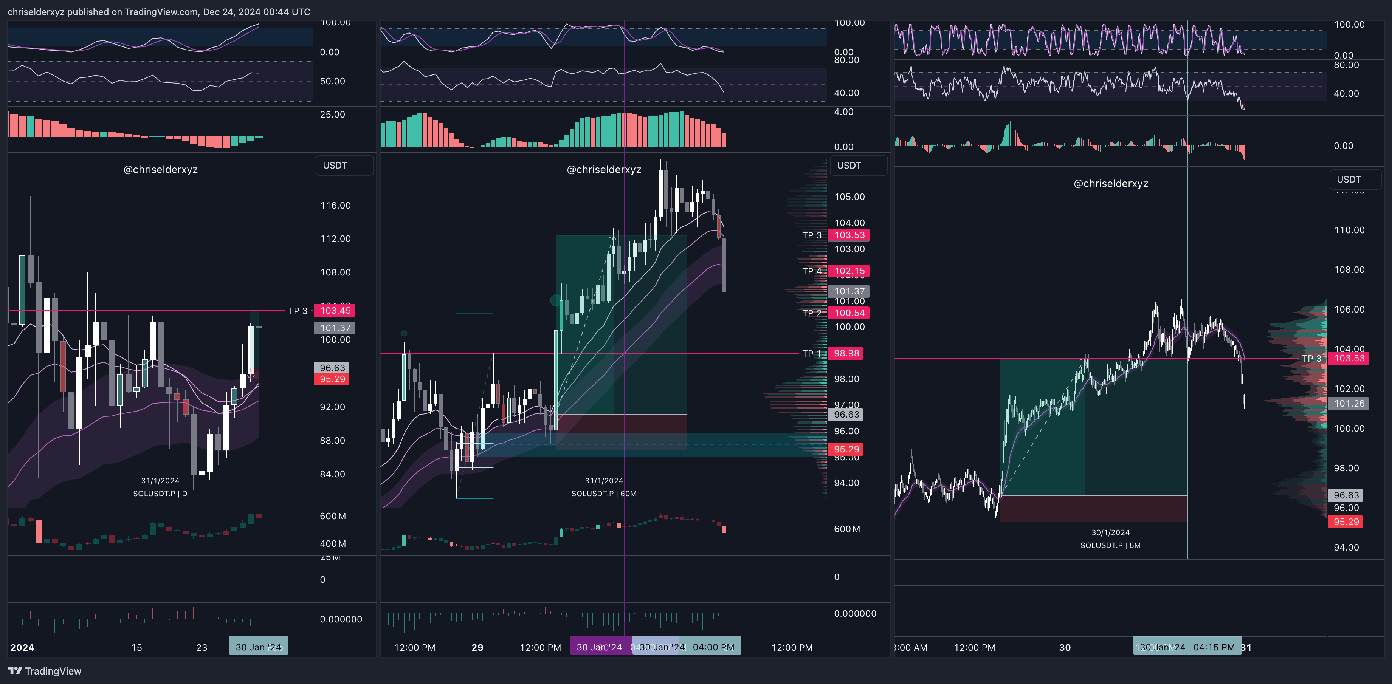The image size is (1392, 684).
Task: Select the TP 2 100.54 price label
Action: [849, 313]
